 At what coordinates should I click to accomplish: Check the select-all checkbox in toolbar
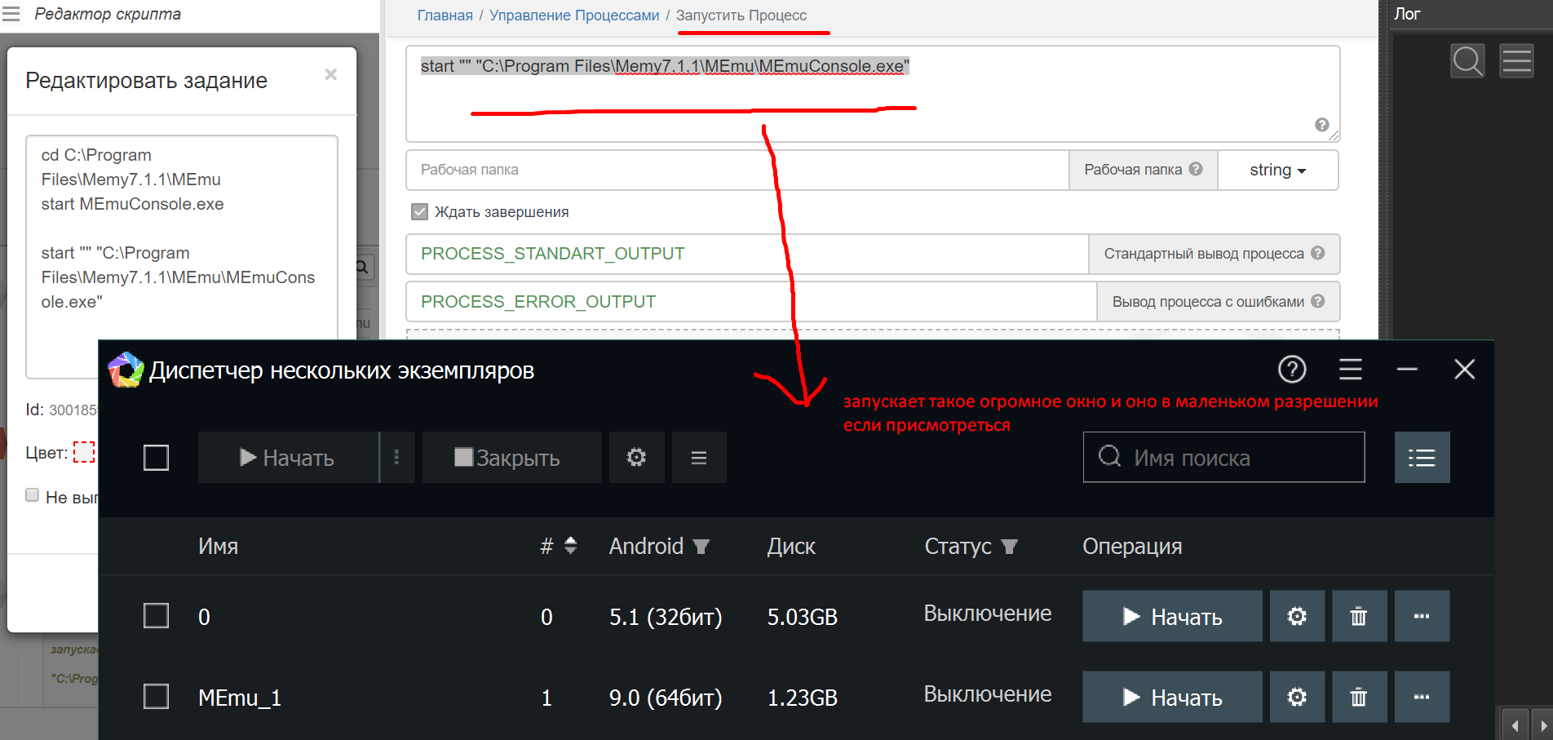point(156,458)
